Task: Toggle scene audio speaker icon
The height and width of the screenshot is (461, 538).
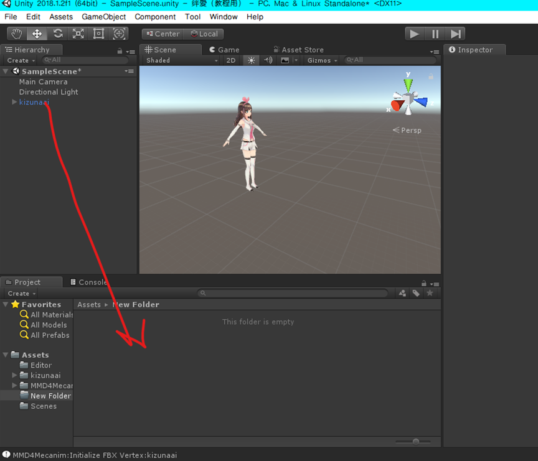Action: tap(268, 60)
